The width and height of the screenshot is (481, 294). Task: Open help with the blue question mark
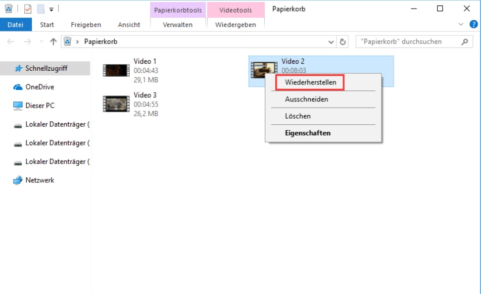(x=473, y=24)
